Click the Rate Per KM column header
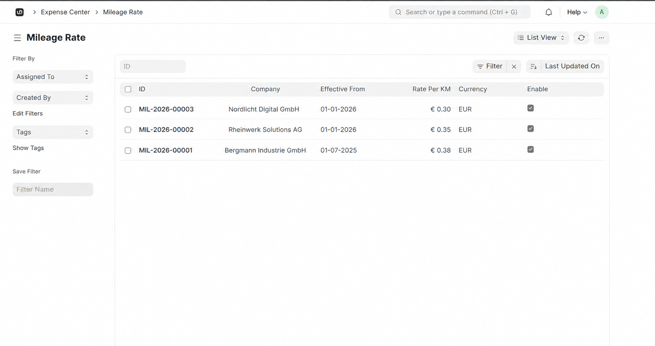655x346 pixels. point(431,89)
